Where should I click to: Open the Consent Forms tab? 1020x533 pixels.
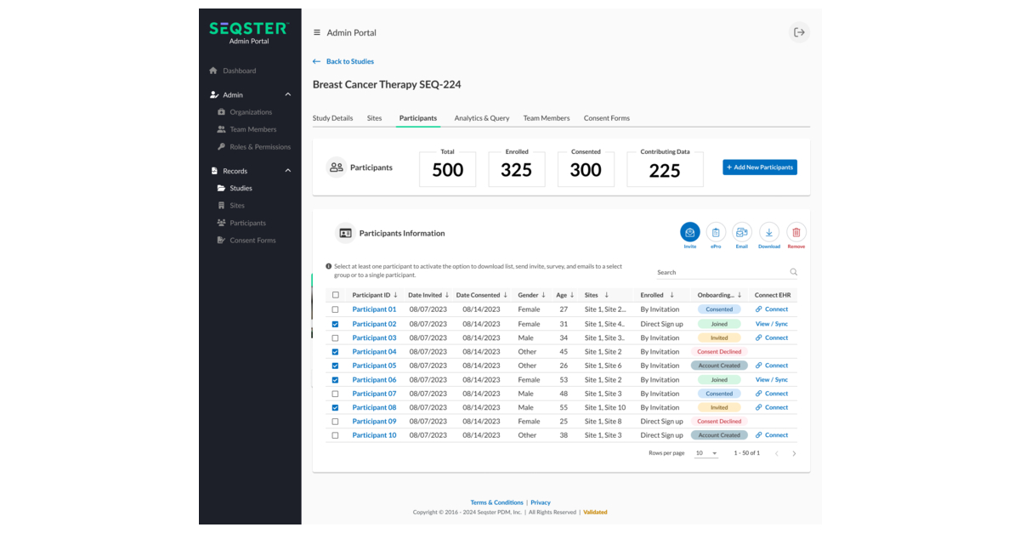pyautogui.click(x=606, y=118)
